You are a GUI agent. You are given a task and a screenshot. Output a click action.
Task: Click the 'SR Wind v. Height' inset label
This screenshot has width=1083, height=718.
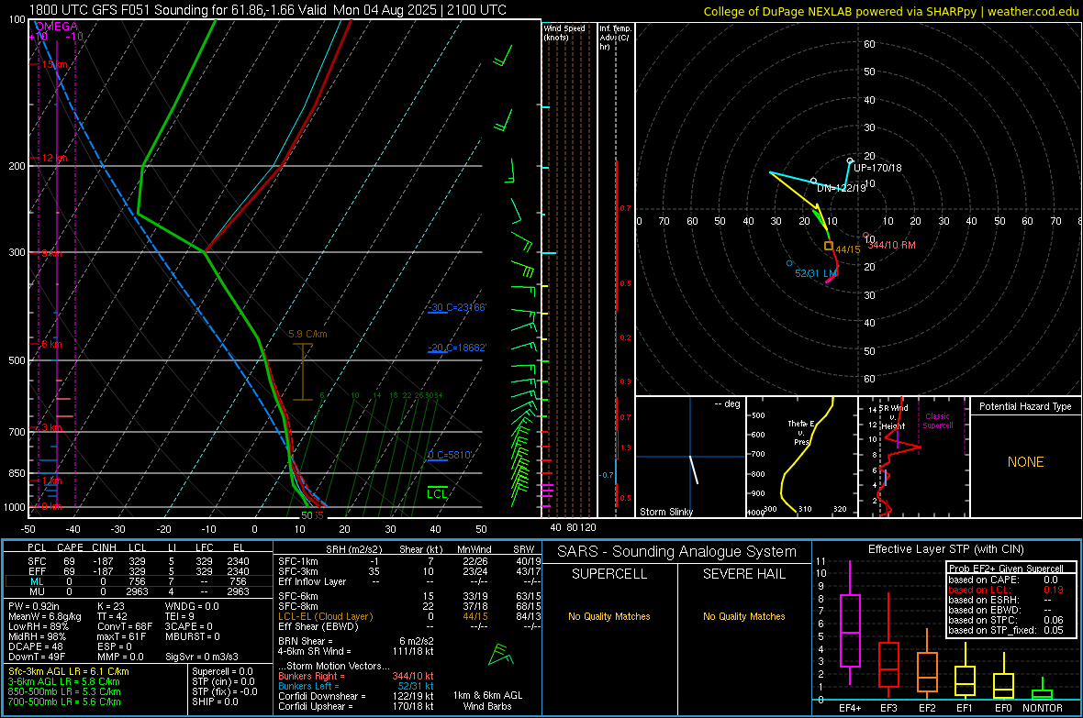pyautogui.click(x=893, y=417)
